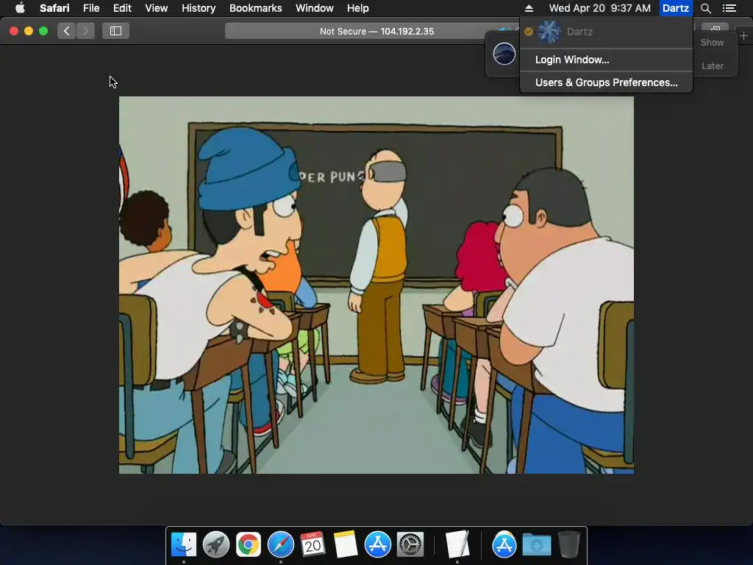This screenshot has height=565, width=753.
Task: Click the notification's macOS Mojave icon
Action: pyautogui.click(x=504, y=53)
